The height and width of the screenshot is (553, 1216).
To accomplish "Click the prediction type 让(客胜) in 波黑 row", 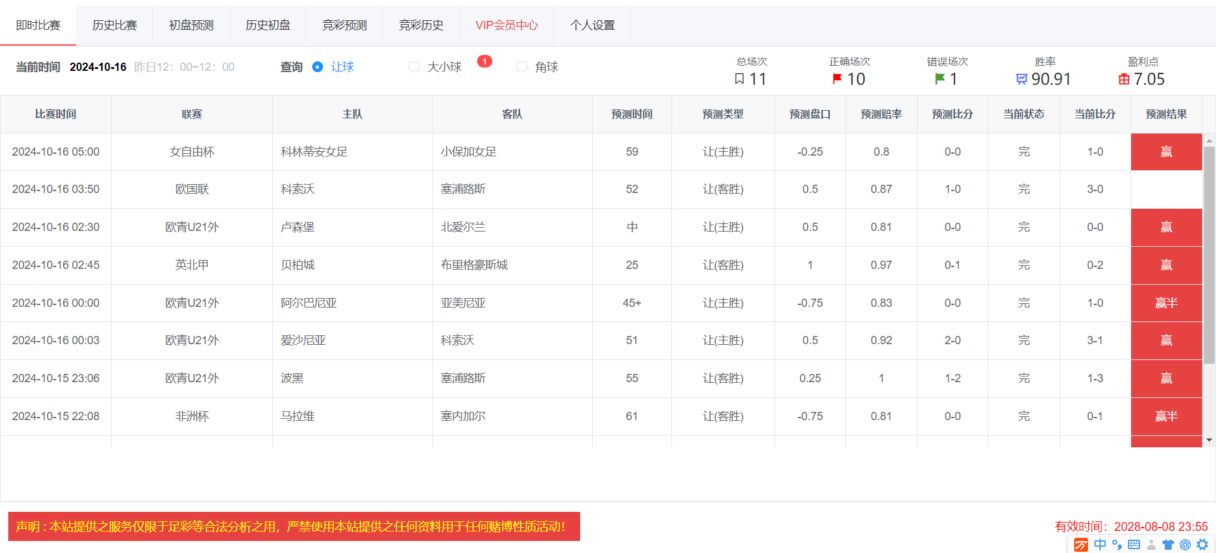I will tap(723, 378).
